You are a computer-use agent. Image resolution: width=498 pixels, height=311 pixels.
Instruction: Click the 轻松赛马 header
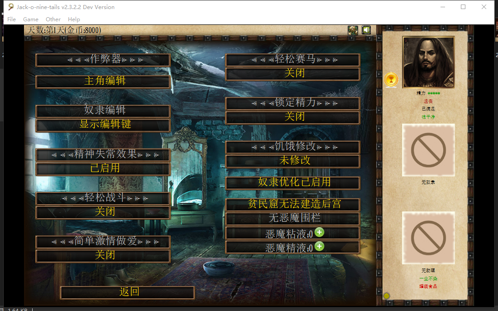pyautogui.click(x=292, y=60)
